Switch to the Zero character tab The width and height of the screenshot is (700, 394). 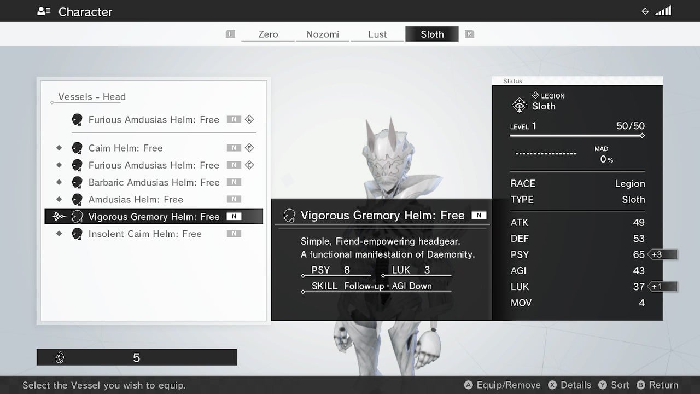click(x=268, y=34)
